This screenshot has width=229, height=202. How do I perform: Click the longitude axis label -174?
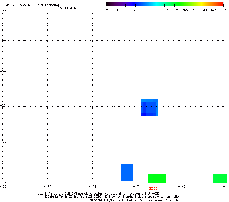click(x=92, y=186)
